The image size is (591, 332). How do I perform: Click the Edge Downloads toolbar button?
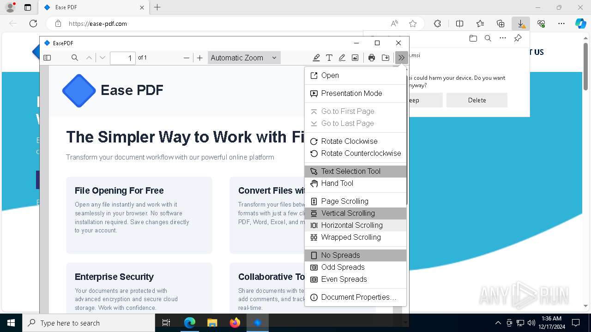click(x=521, y=24)
